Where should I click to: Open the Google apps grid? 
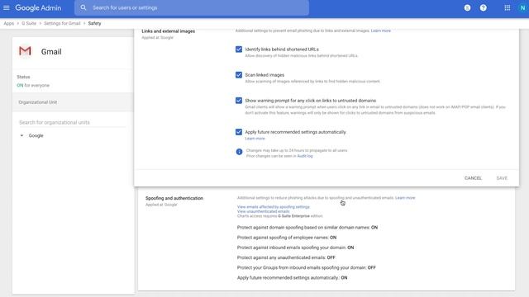point(507,7)
